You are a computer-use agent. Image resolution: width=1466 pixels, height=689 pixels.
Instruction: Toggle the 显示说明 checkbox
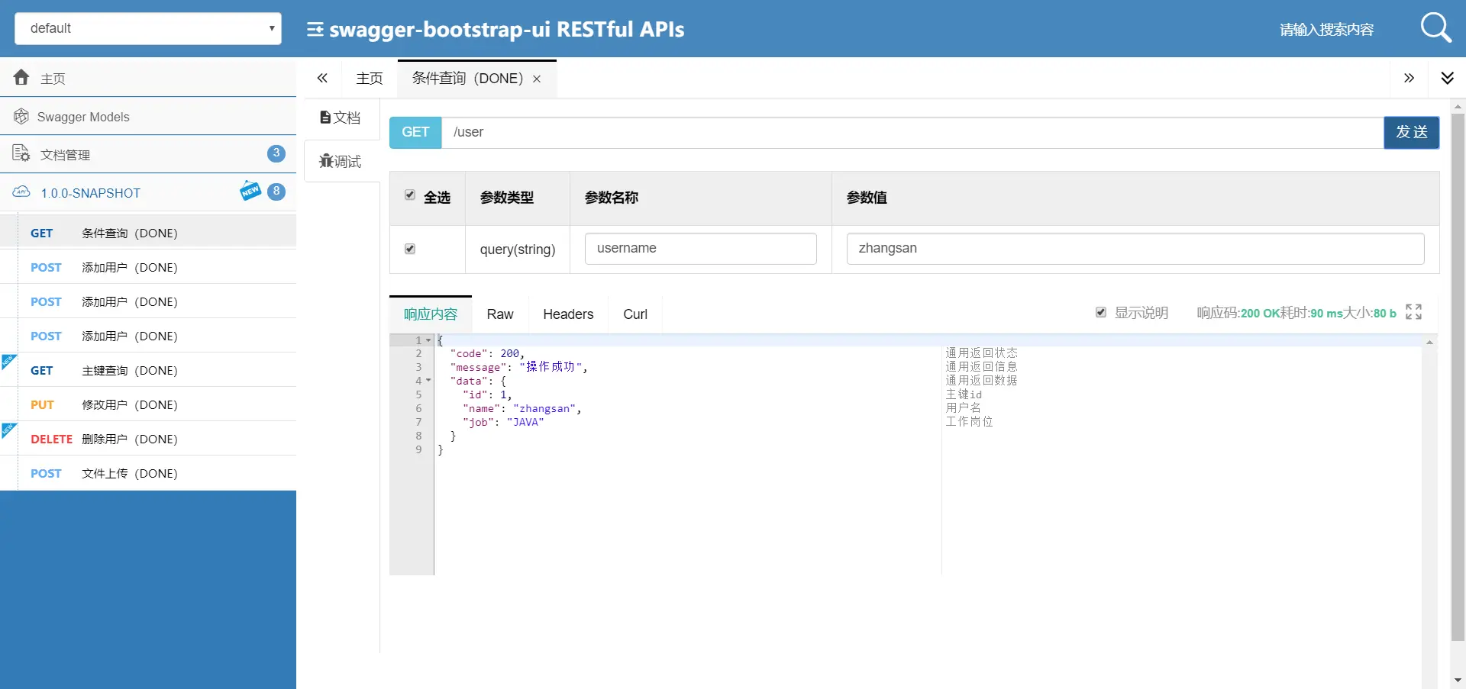coord(1101,312)
